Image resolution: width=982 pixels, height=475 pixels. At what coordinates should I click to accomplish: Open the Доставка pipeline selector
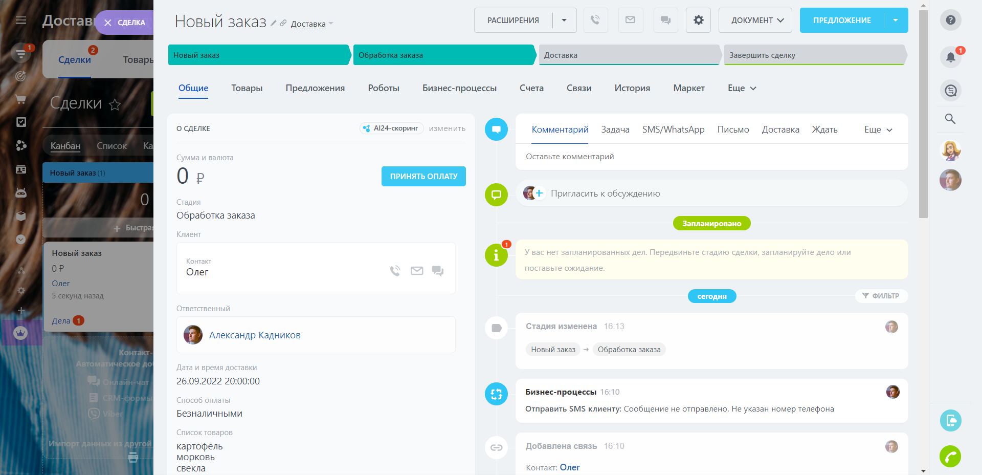[311, 24]
